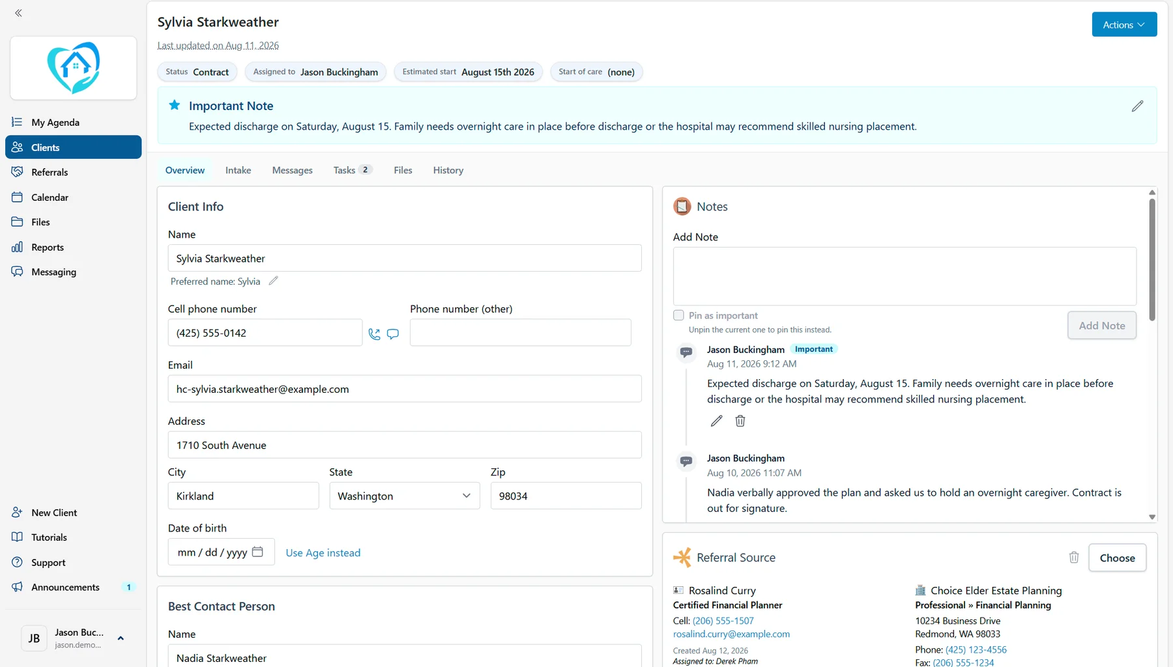This screenshot has width=1173, height=667.
Task: Switch to the Intake tab
Action: pyautogui.click(x=238, y=170)
